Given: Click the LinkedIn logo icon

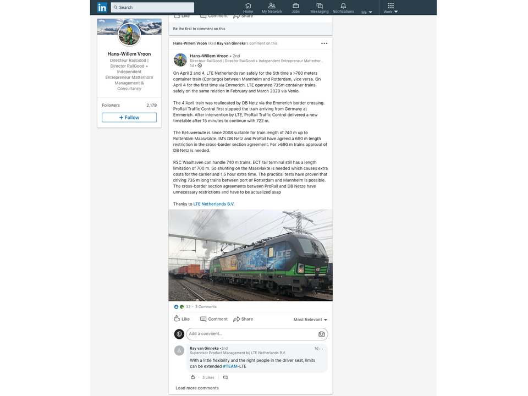Looking at the screenshot, I should point(102,7).
